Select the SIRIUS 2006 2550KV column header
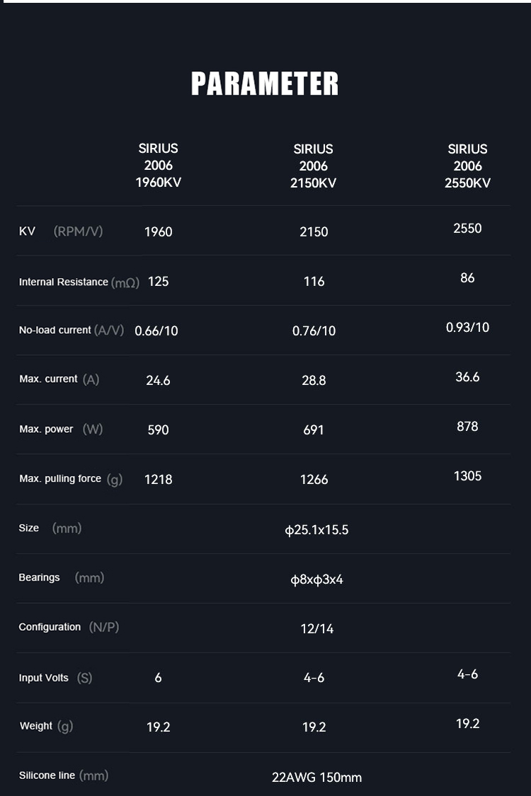The width and height of the screenshot is (531, 796). click(x=467, y=166)
